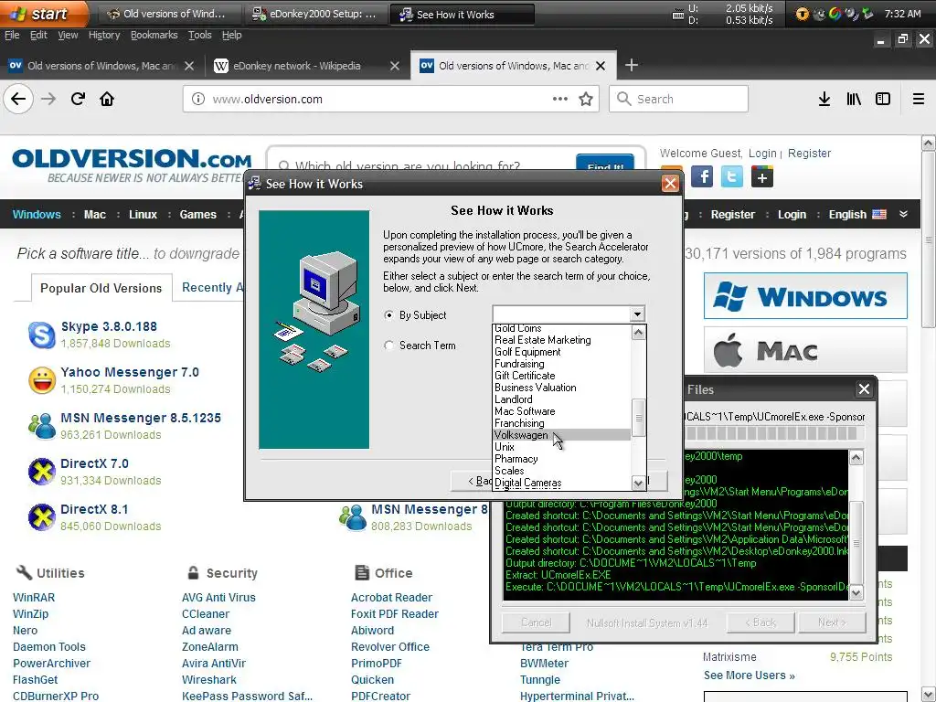Choose Golf Equipment in subject list

561,352
